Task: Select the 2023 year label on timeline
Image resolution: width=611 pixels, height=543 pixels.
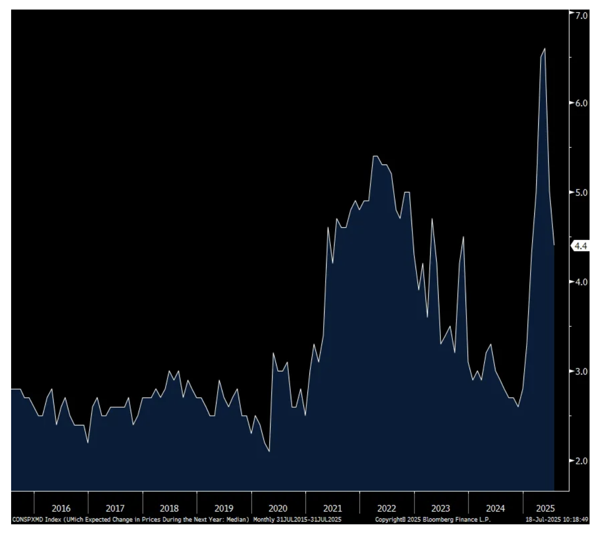Action: click(441, 508)
